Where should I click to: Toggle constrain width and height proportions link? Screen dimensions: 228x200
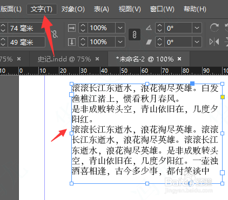(55, 34)
